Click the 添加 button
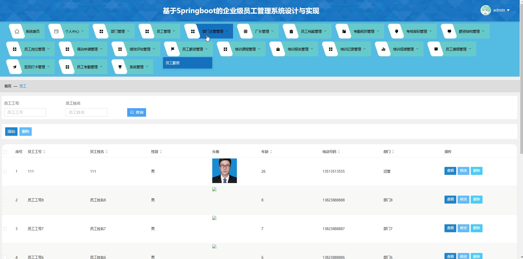523x259 pixels. [11, 132]
